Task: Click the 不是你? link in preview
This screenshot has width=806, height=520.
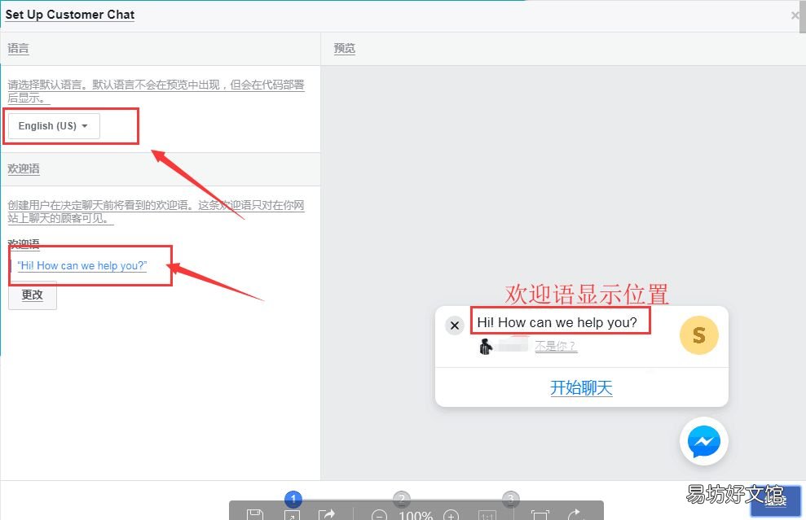Action: point(556,346)
